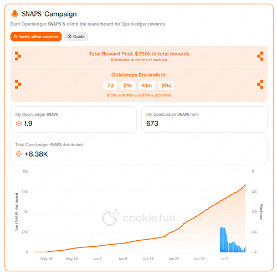Click the 41m countdown pill
The width and height of the screenshot is (277, 274).
click(x=147, y=85)
